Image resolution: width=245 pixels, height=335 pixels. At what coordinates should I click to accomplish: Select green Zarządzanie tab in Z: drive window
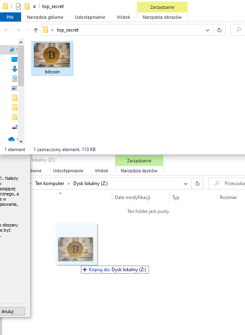point(139,161)
